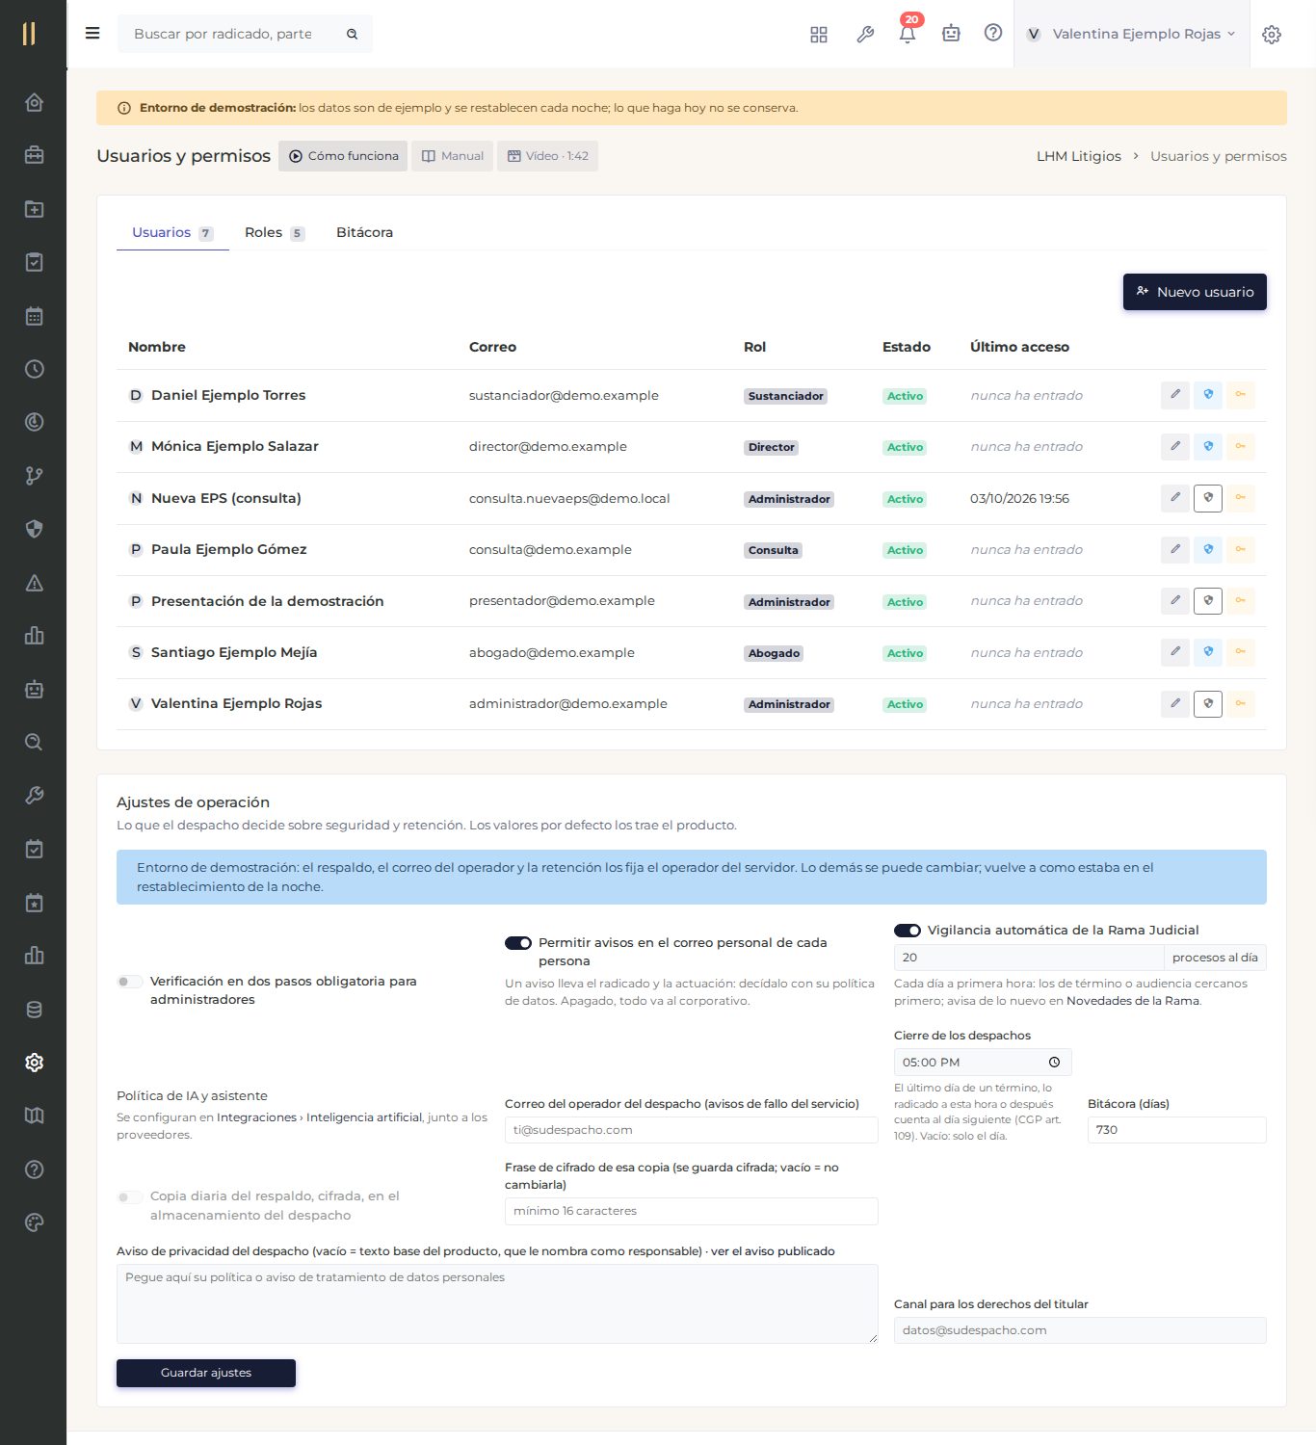Click the magnifier icon in the search box
The image size is (1316, 1445).
point(353,34)
